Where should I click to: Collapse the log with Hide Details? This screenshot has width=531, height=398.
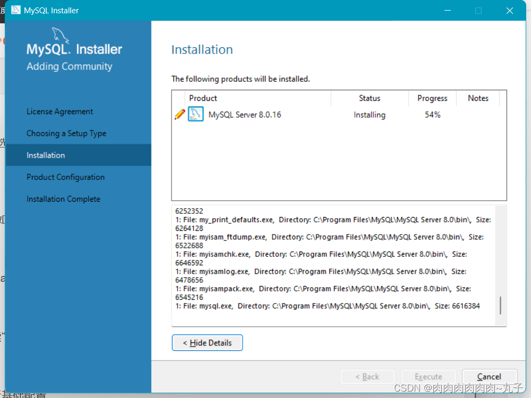click(207, 342)
